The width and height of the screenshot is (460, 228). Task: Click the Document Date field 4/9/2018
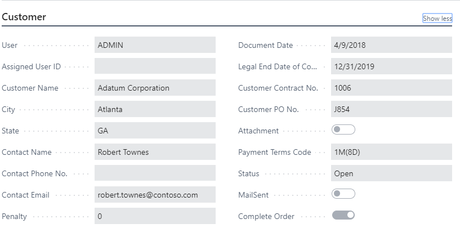[x=391, y=45]
